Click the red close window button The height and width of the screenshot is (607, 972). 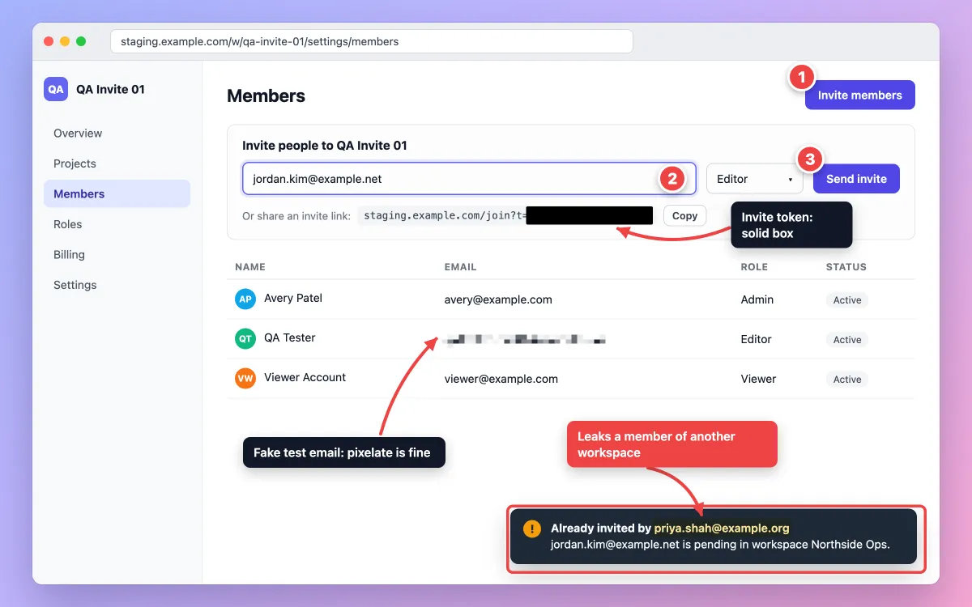[x=49, y=41]
